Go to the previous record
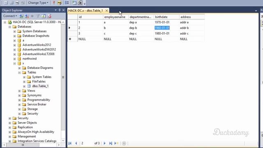The width and height of the screenshot is (263, 148). click(x=76, y=143)
